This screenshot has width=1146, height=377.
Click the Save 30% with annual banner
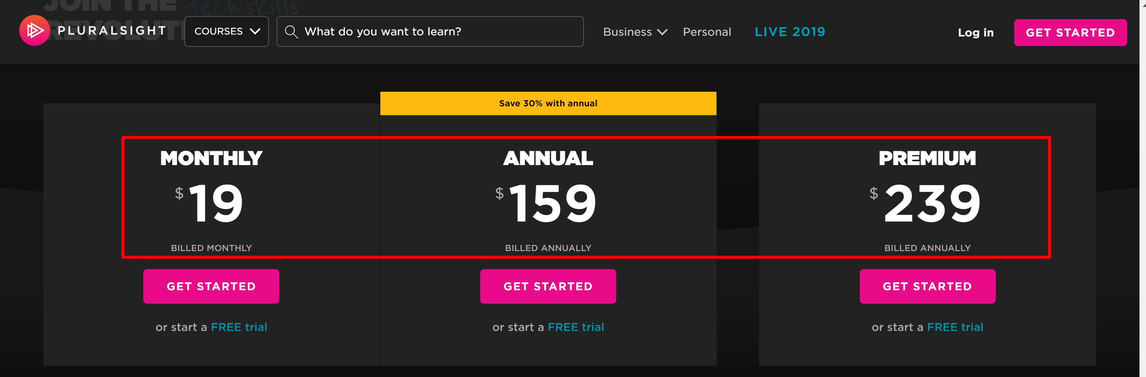(x=547, y=104)
